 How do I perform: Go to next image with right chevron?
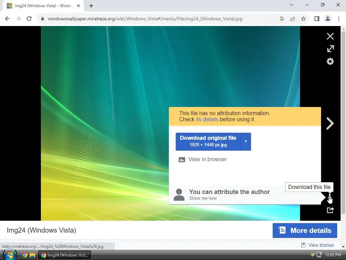tap(330, 123)
